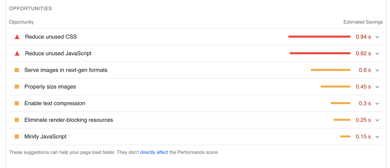Expand the Reduce unused JavaScript row
390x168 pixels.
[377, 54]
